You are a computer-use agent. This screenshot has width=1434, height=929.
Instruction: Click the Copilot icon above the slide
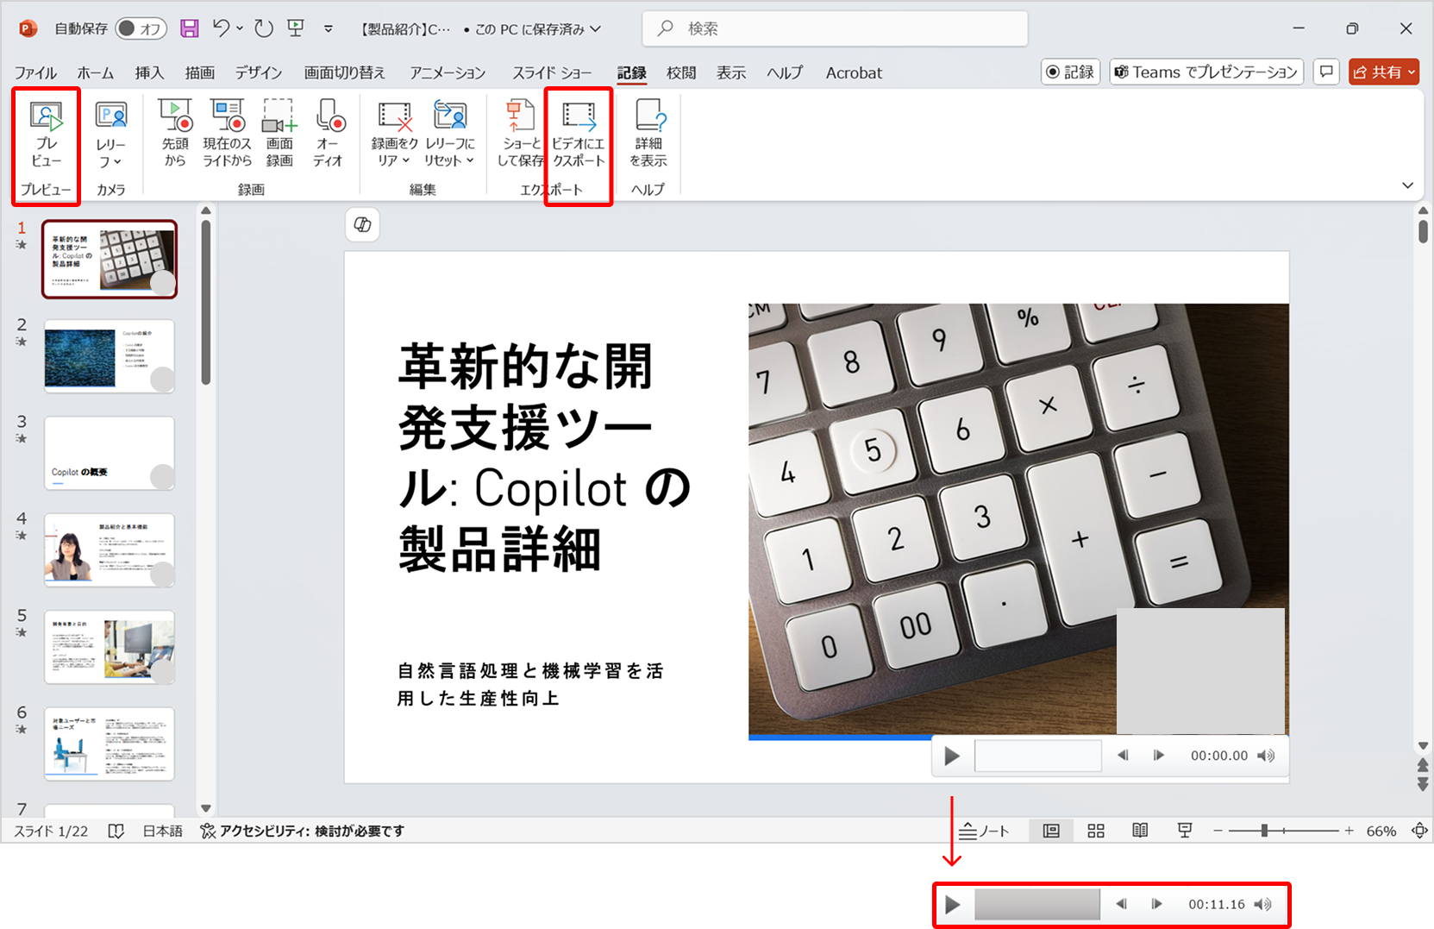point(362,225)
